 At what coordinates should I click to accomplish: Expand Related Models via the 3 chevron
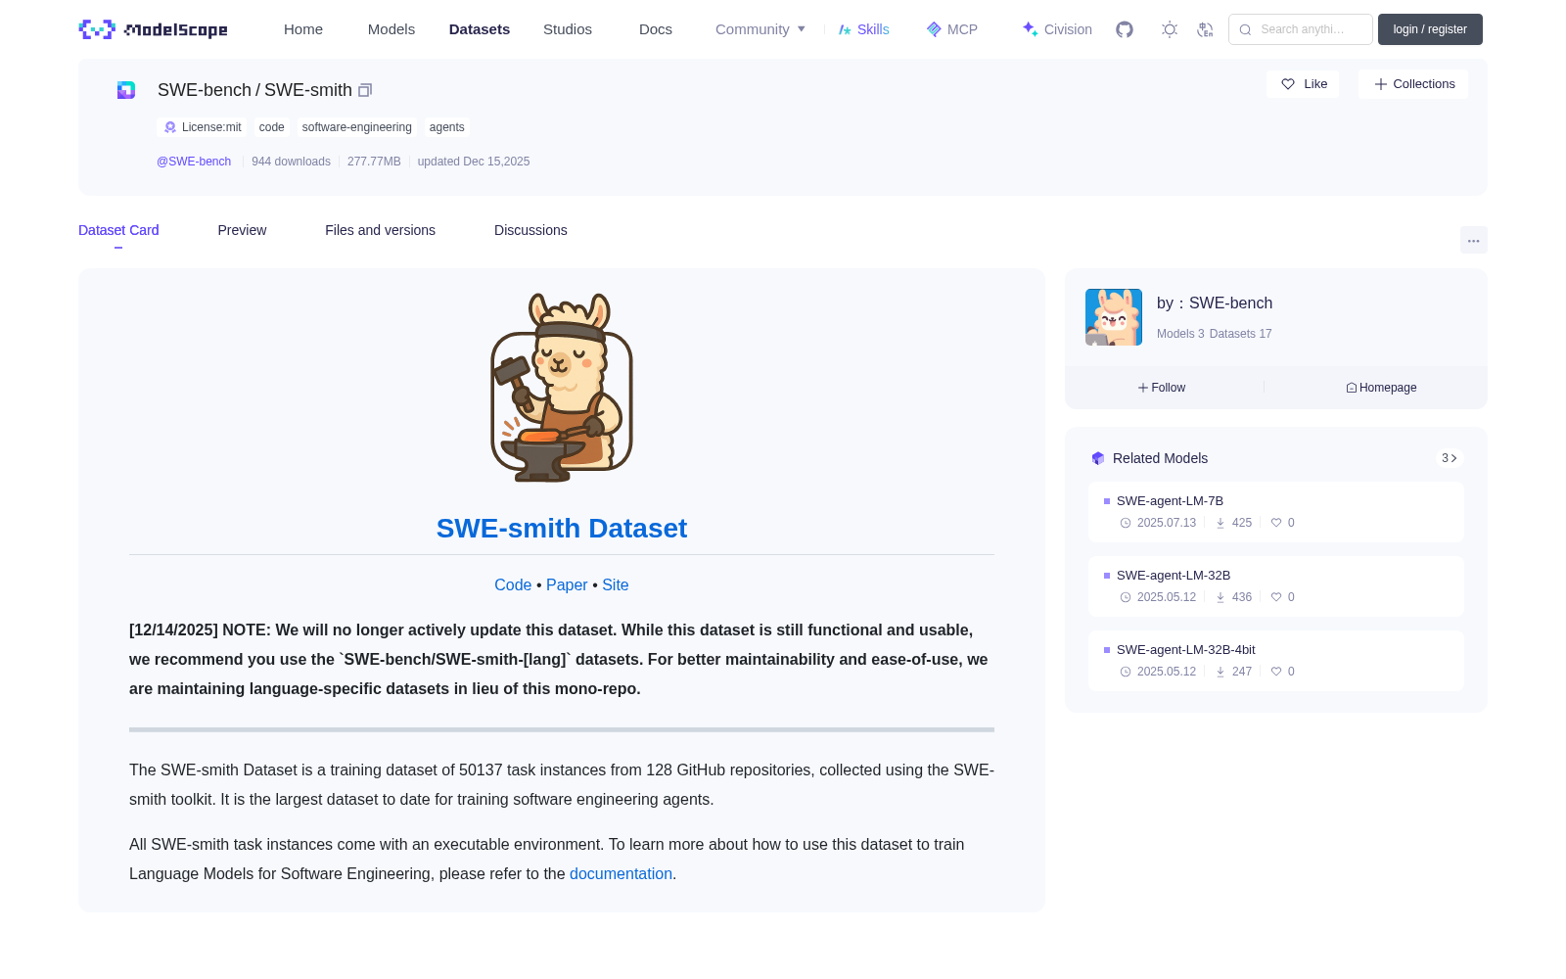1450,458
